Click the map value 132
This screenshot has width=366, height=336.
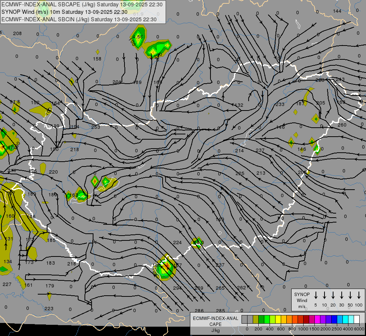[239, 105]
